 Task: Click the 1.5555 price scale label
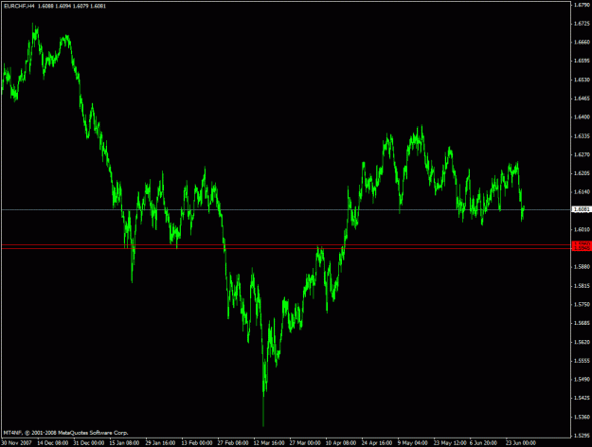tap(582, 361)
